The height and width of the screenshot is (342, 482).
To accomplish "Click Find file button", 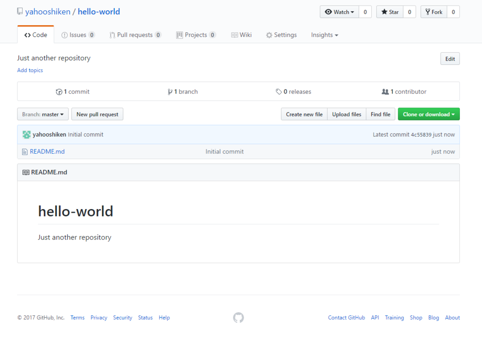I will click(x=380, y=114).
